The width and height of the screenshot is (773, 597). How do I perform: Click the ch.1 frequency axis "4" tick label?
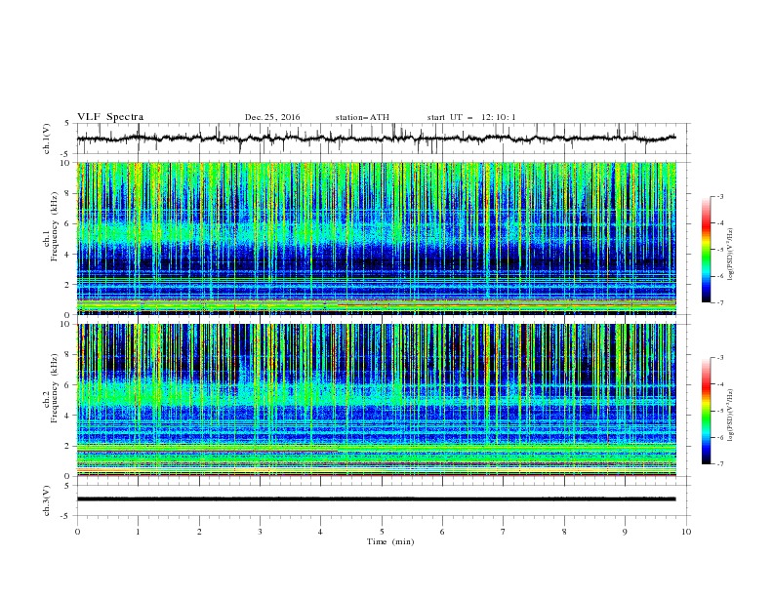pyautogui.click(x=67, y=255)
